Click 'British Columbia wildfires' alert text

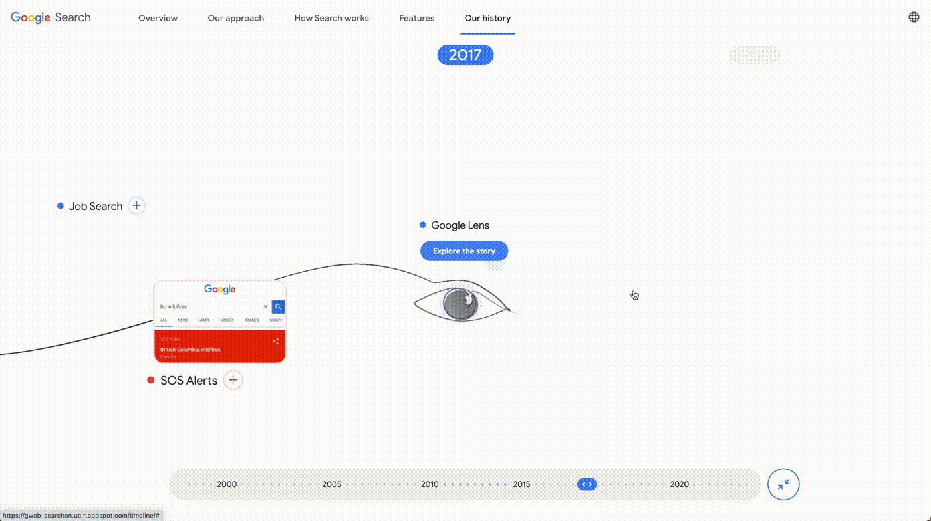190,350
